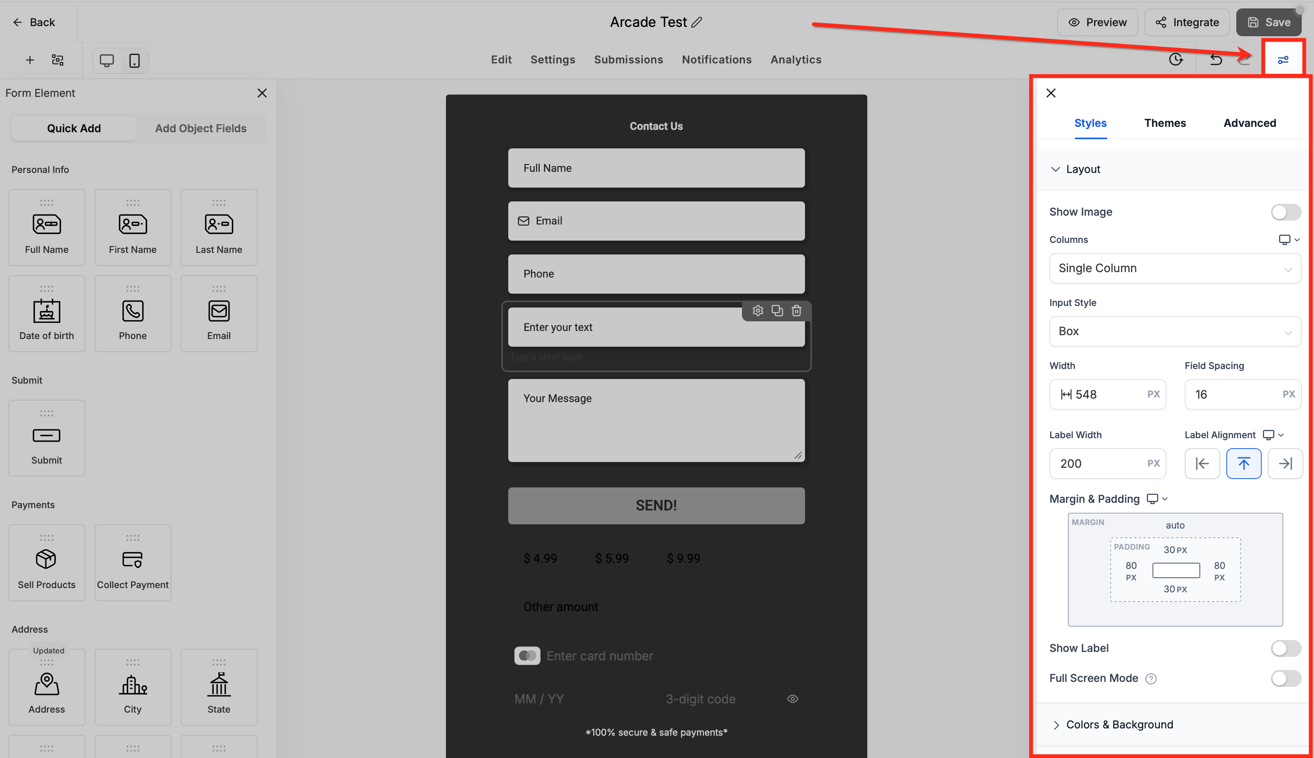Select Add Object Fields tab

(201, 129)
